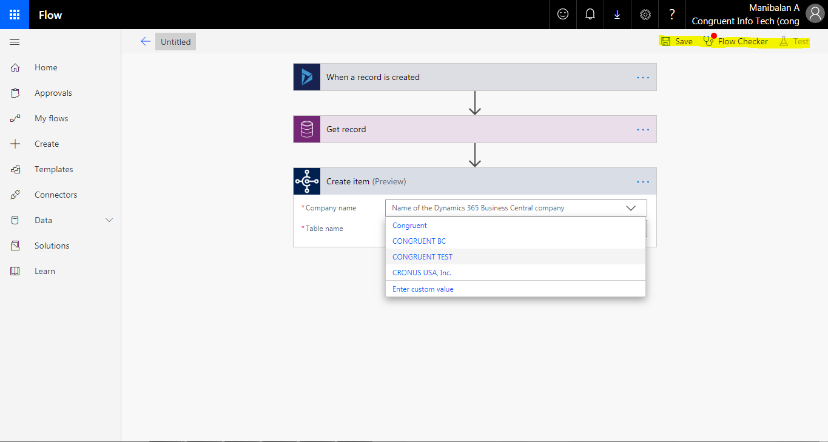Click the user account avatar
This screenshot has height=442, width=828.
click(815, 15)
